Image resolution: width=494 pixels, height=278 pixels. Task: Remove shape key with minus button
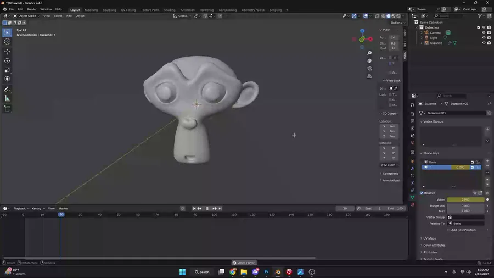487,166
